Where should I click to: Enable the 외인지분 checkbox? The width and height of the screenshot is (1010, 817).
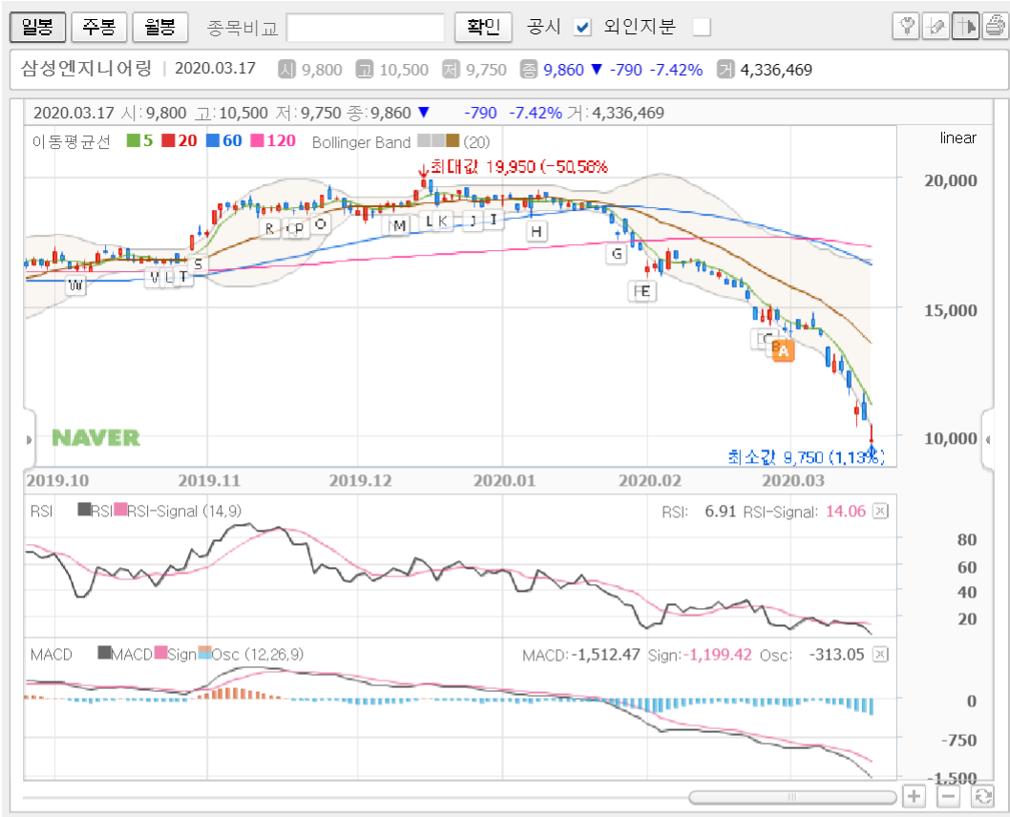702,27
